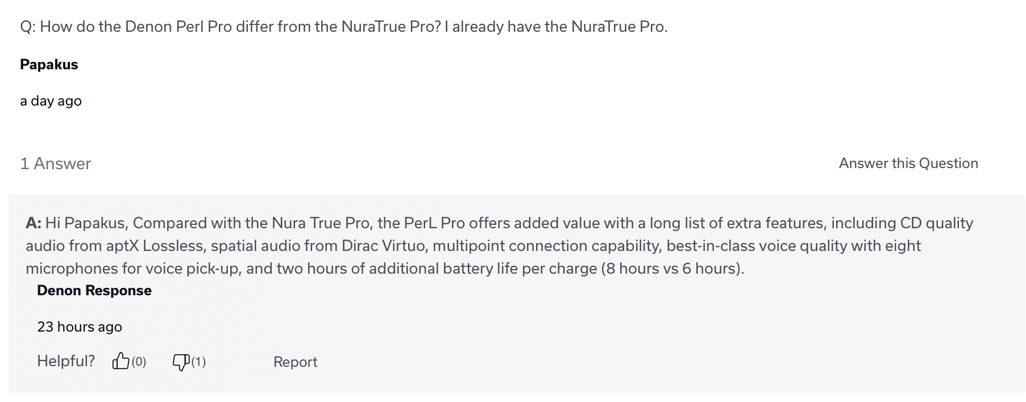Click the Helpful? label

pyautogui.click(x=66, y=361)
